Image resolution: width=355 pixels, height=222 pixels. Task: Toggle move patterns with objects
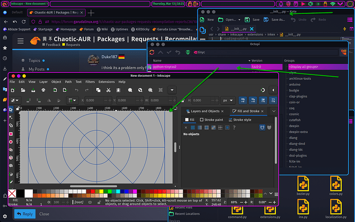[273, 100]
